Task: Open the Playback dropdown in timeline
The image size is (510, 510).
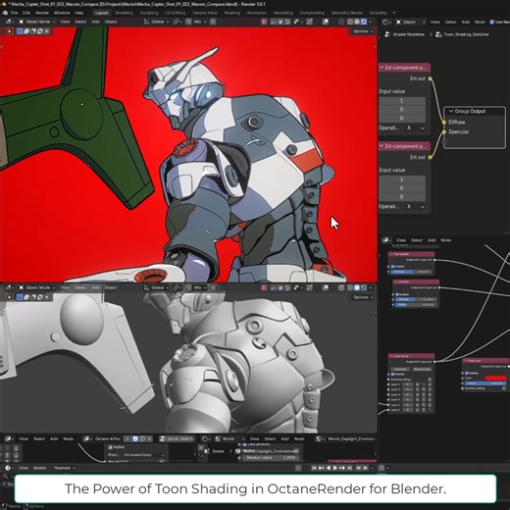Action: point(65,468)
